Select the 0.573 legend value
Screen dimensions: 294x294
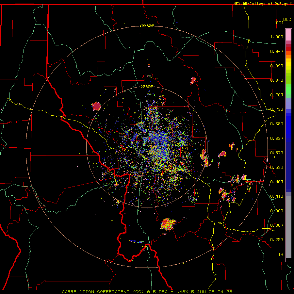click(277, 153)
